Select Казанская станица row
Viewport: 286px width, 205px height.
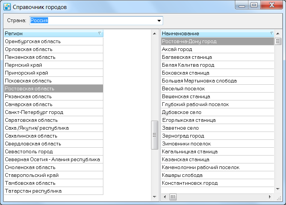coord(218,160)
